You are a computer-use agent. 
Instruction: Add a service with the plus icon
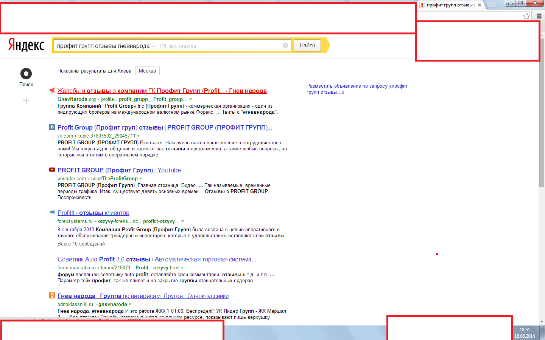(x=26, y=101)
